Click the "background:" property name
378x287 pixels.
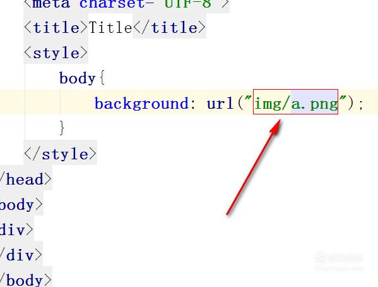click(145, 104)
